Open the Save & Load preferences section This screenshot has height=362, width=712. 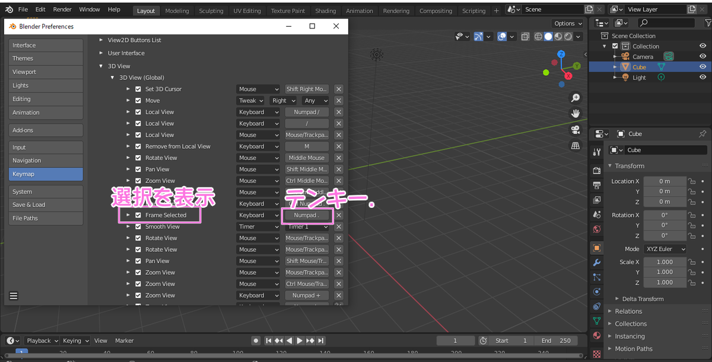click(46, 205)
